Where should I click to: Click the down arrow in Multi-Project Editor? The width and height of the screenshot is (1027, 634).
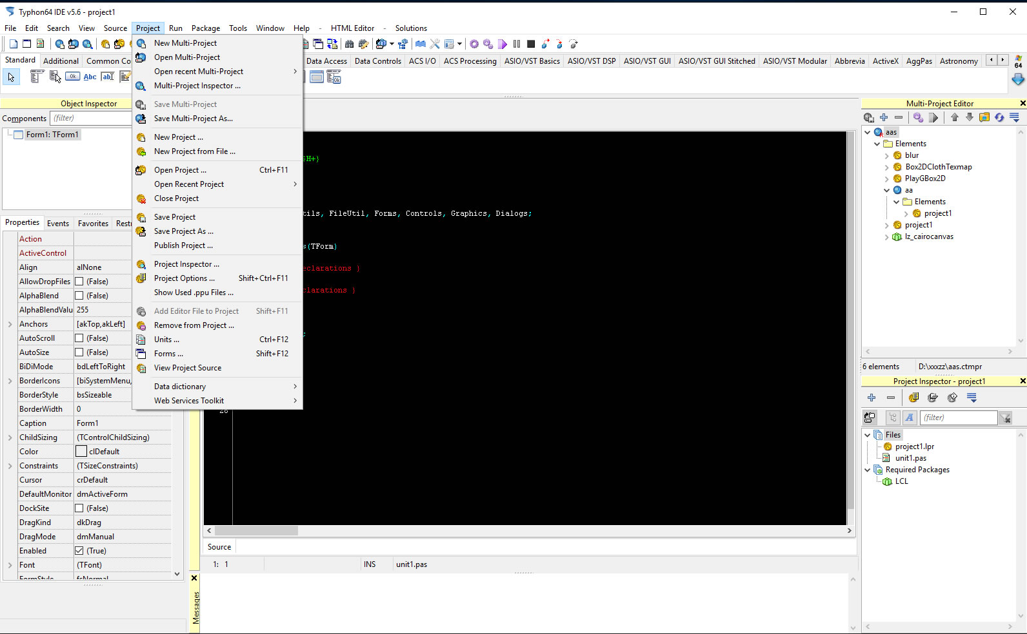(969, 117)
